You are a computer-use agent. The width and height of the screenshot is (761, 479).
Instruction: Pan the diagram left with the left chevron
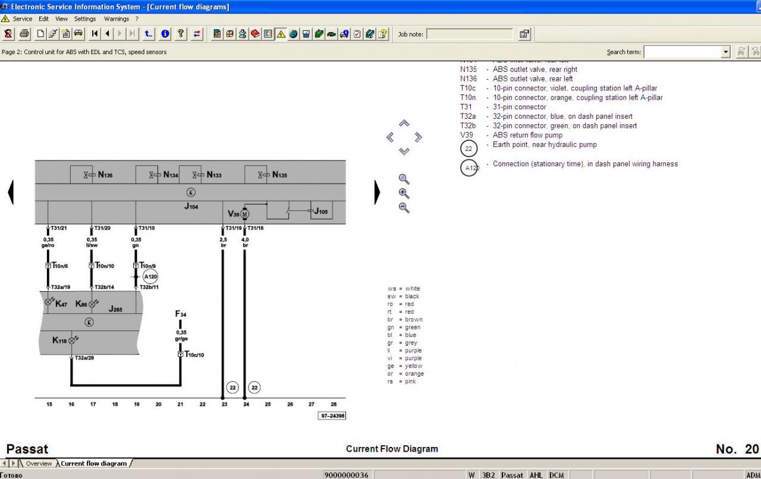coord(390,137)
